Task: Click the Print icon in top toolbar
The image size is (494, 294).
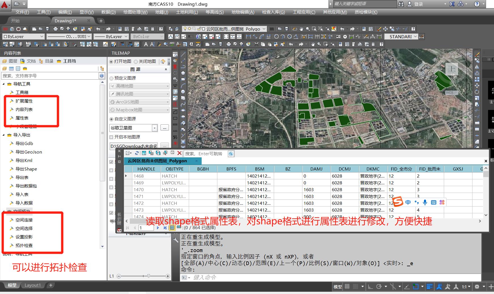Action: 56,29
